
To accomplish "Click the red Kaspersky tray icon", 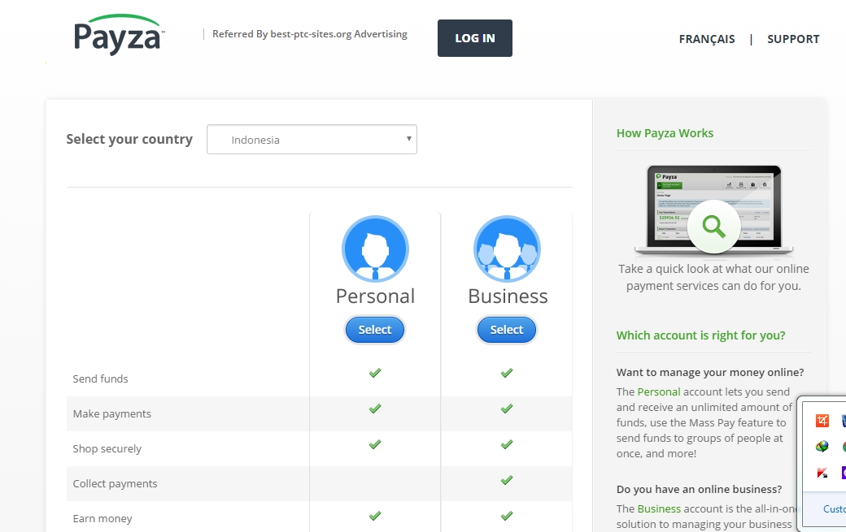I will [x=822, y=473].
